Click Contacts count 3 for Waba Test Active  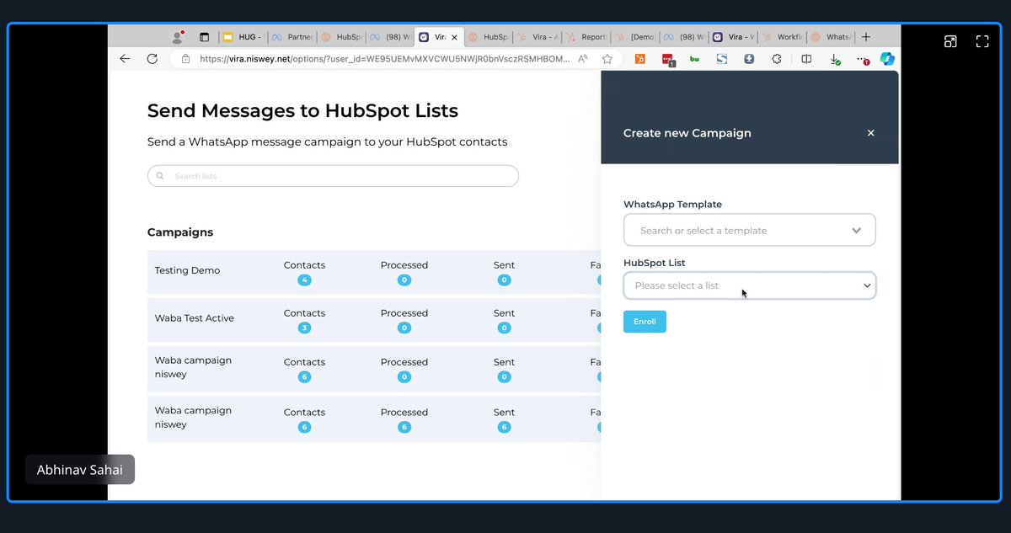point(304,328)
